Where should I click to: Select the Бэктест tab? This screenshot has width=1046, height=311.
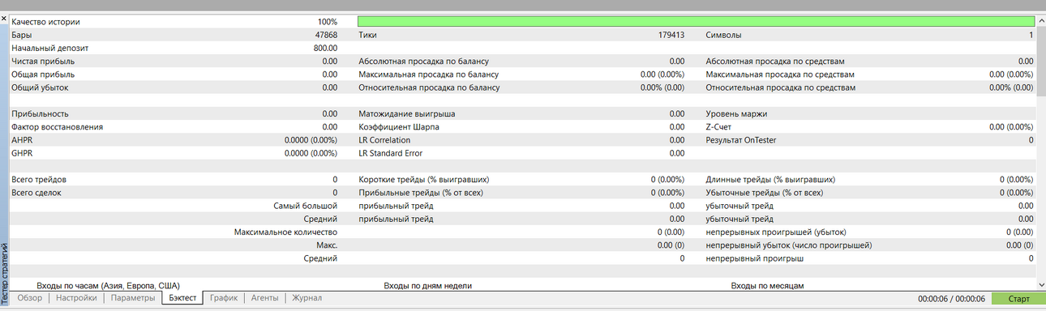point(182,298)
